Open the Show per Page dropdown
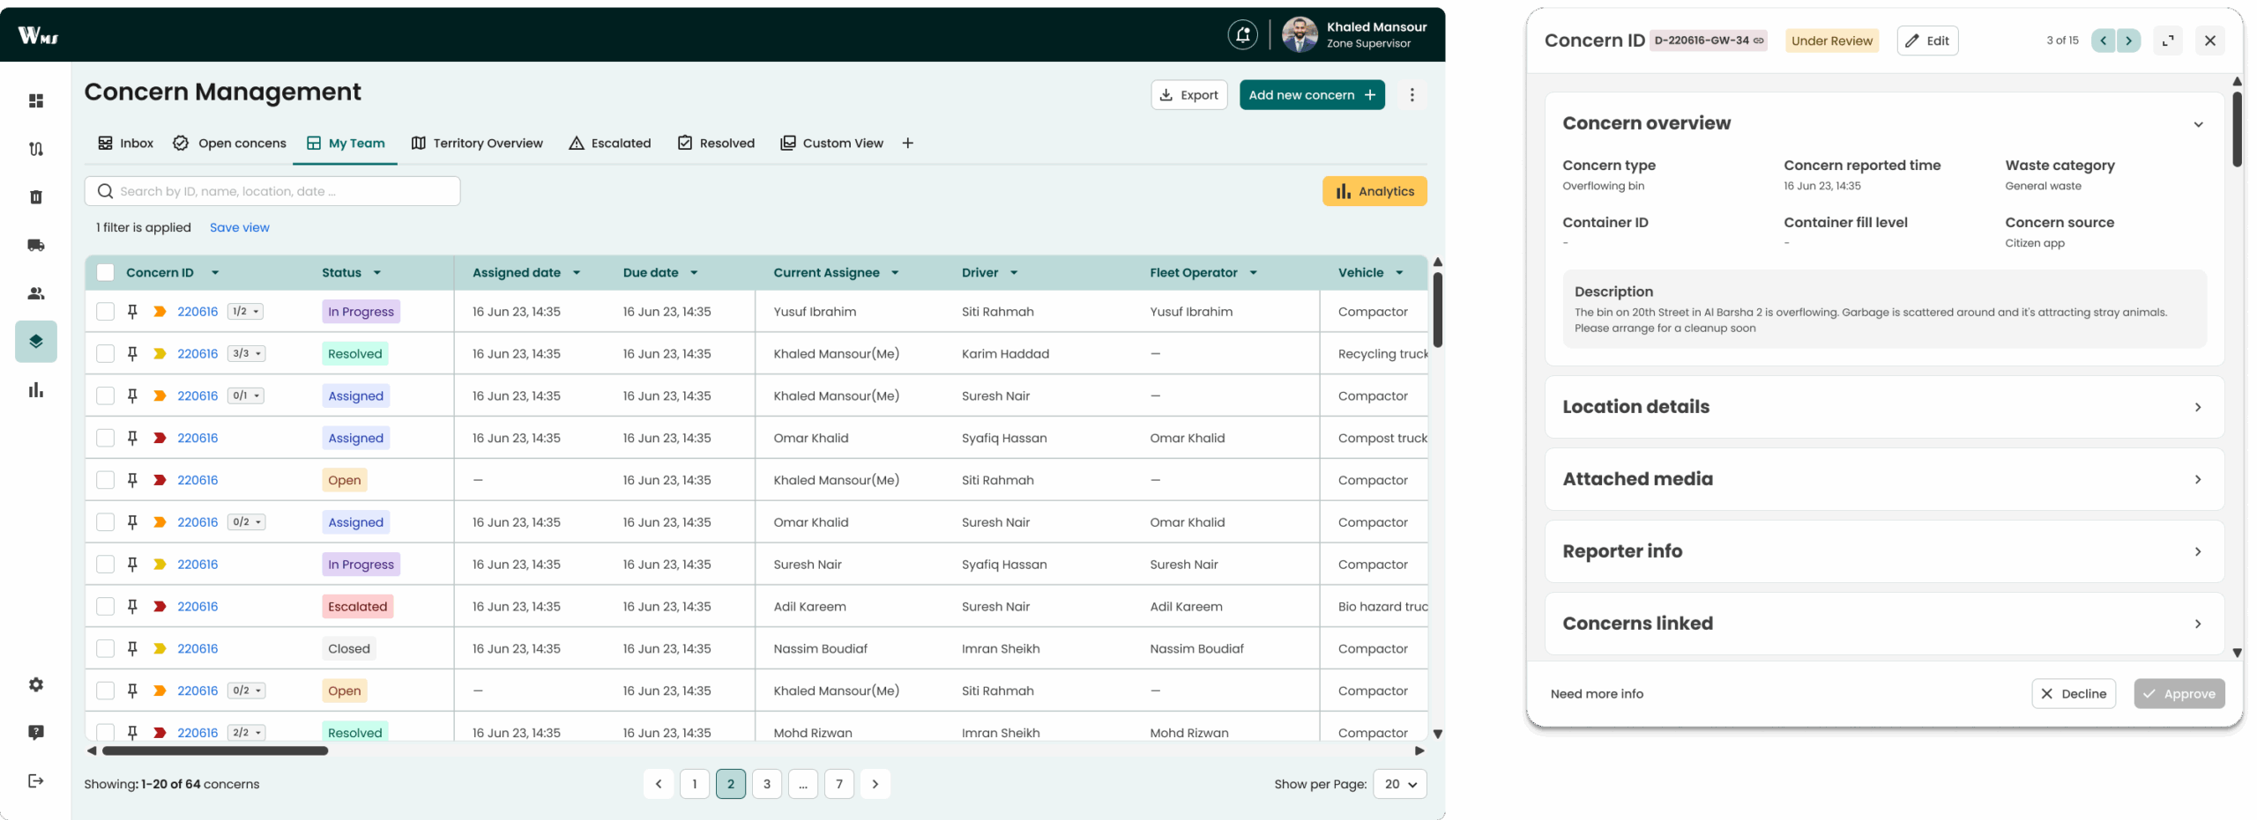 1399,784
